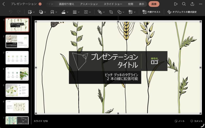
Task: Click the right middle square selection handle
Action: [201, 68]
